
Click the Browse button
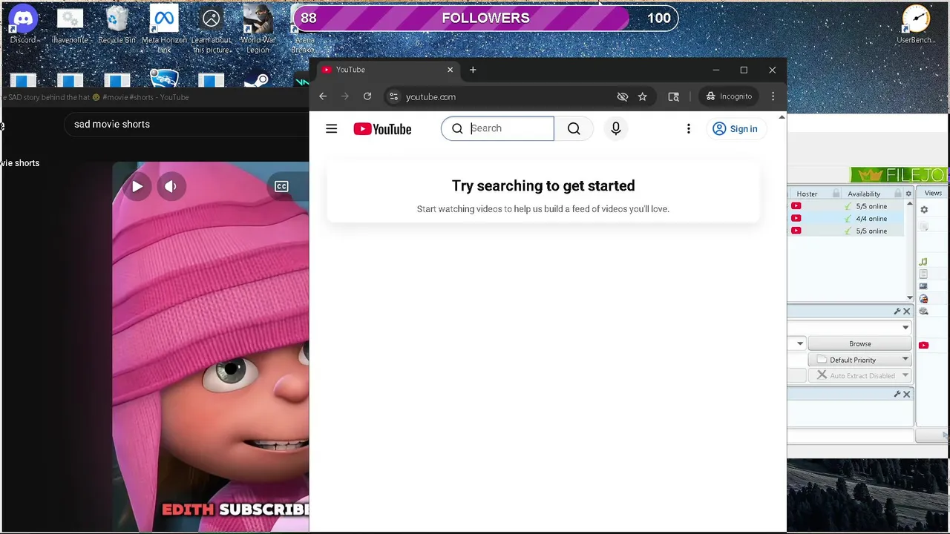coord(860,343)
